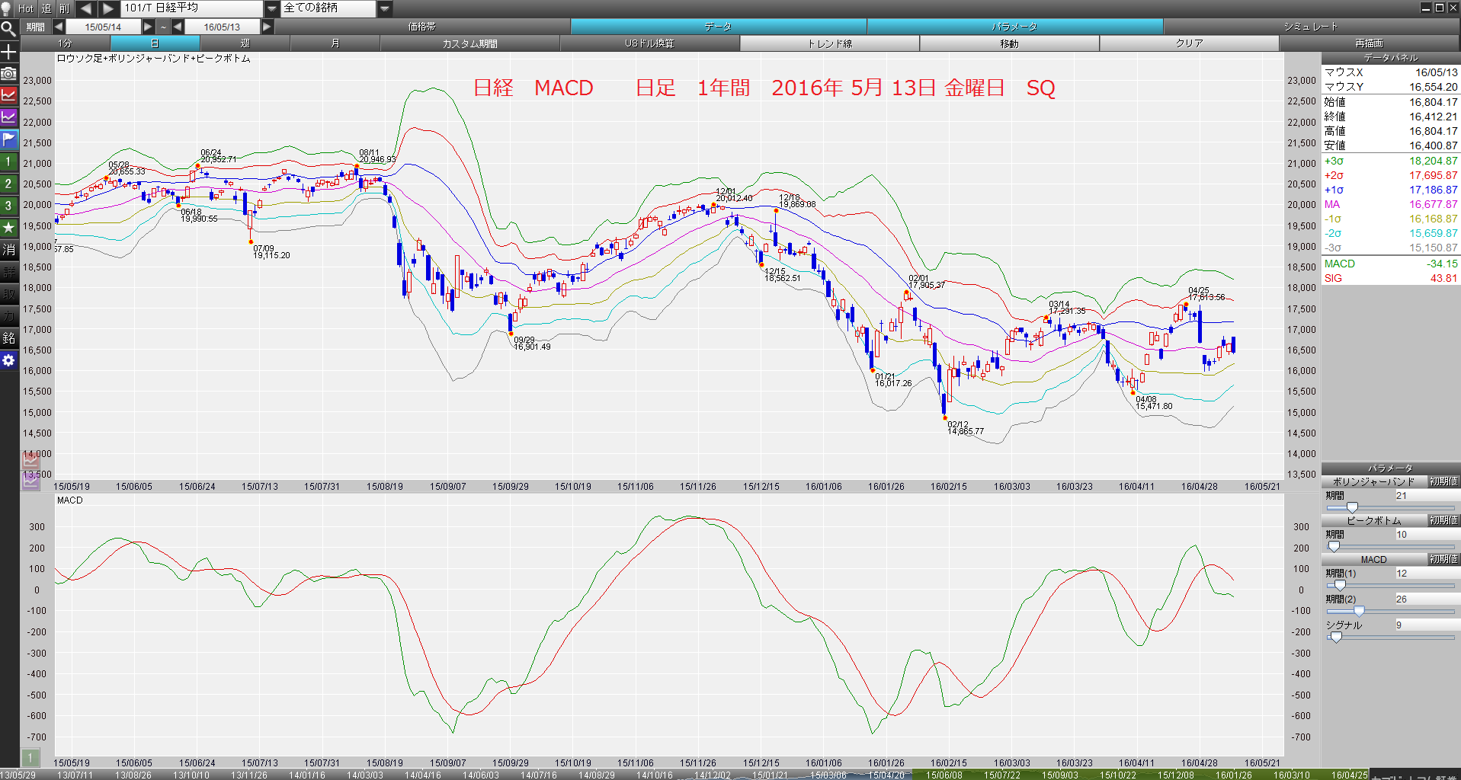Move start date 15/05/14 back
Viewport: 1461px width, 780px height.
[x=59, y=27]
